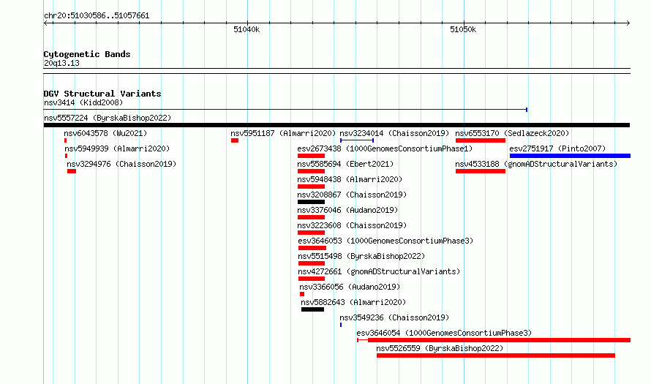Click the blue esv2751917 feature bar
651x384 pixels.
click(570, 156)
